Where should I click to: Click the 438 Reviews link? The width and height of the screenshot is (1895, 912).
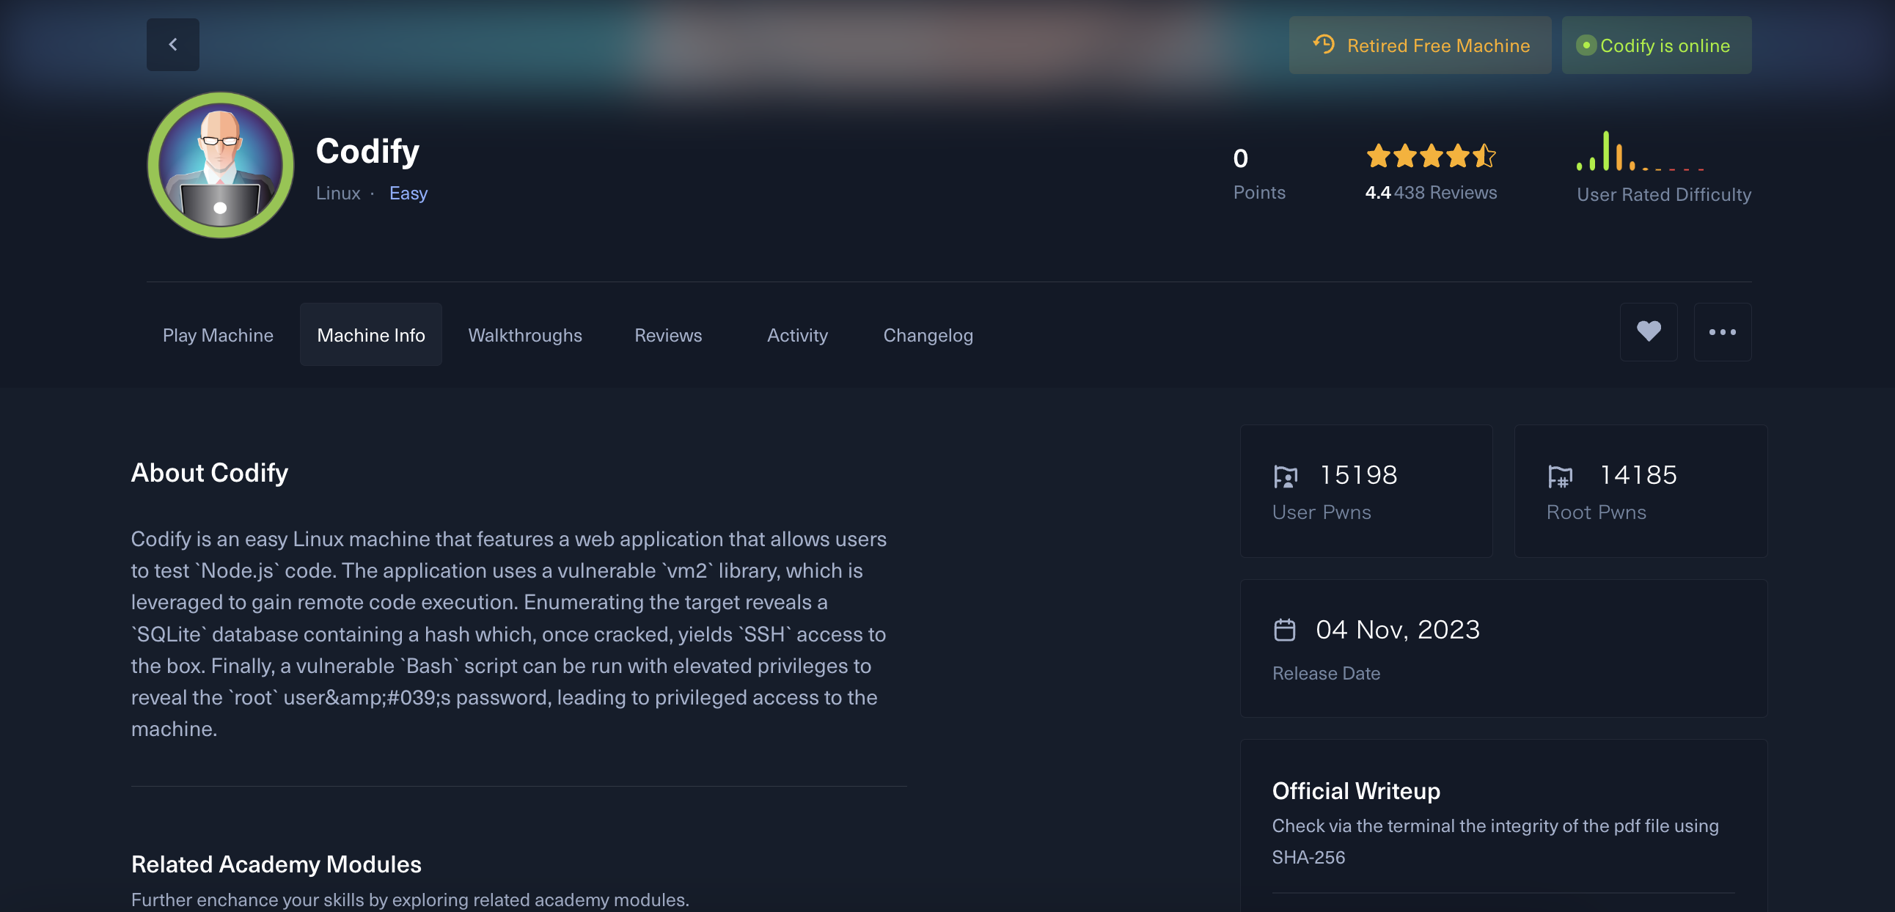tap(1445, 193)
